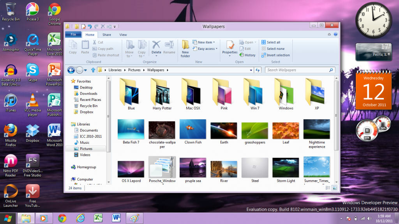Click Wallpapers in the address breadcrumb
This screenshot has height=224, width=399.
click(155, 70)
